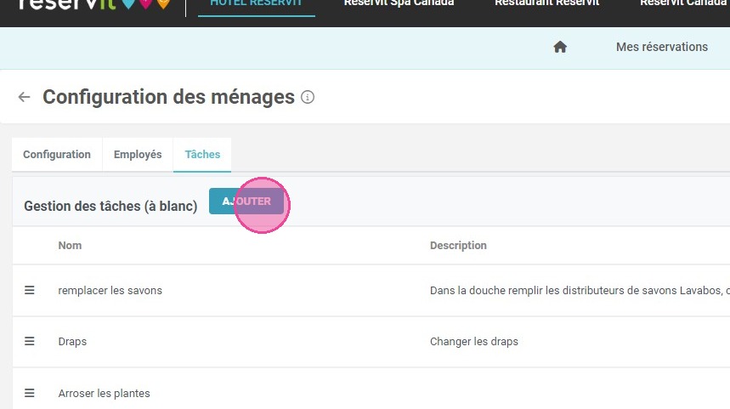Click the AJOUTER button to add a task
Image resolution: width=730 pixels, height=409 pixels.
(246, 202)
